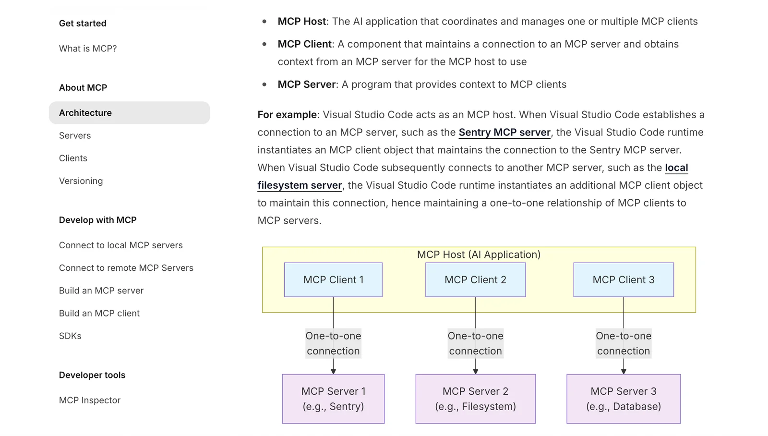
Task: Open the "What is MCP?" page
Action: click(88, 48)
